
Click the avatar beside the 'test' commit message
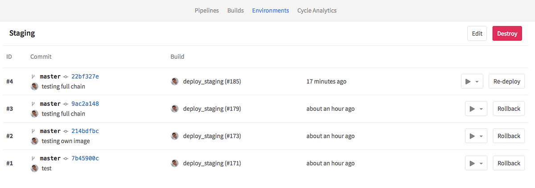point(34,168)
